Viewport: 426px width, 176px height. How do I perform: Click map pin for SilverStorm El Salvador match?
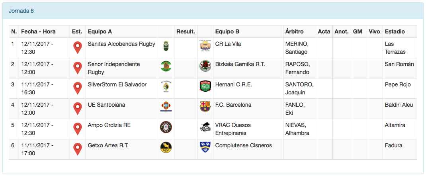click(78, 88)
